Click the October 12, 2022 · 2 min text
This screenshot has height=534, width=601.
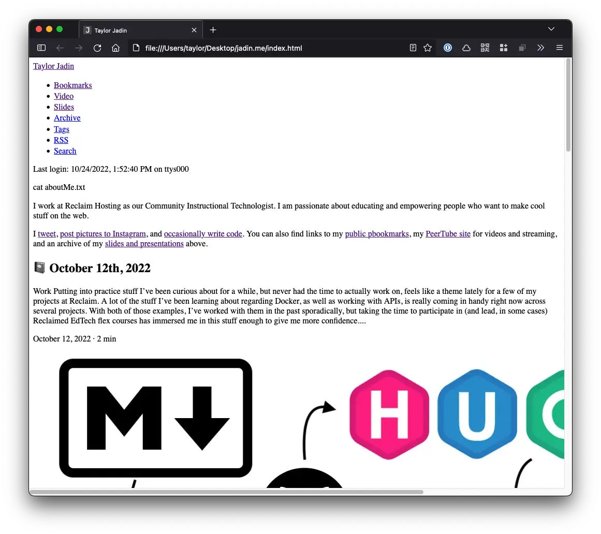(x=75, y=338)
